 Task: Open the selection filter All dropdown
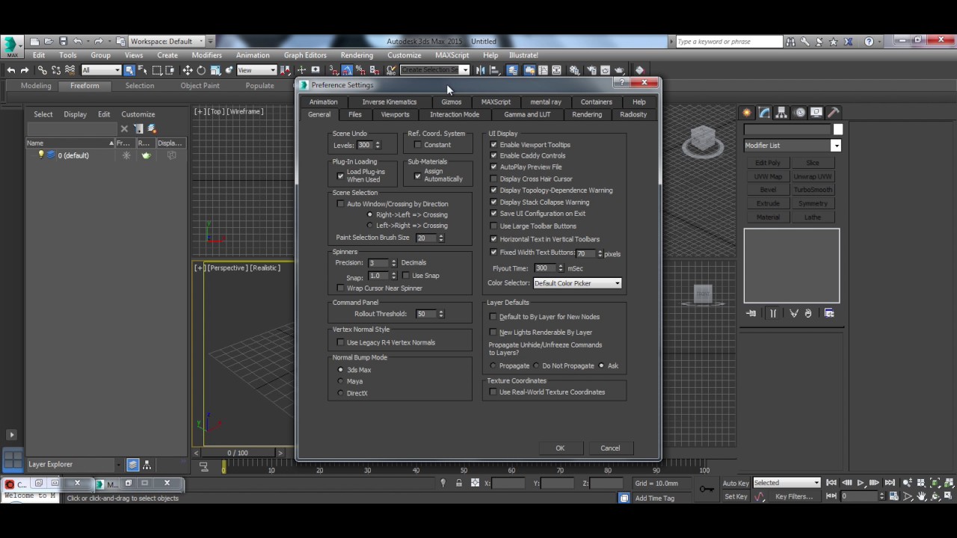point(101,70)
